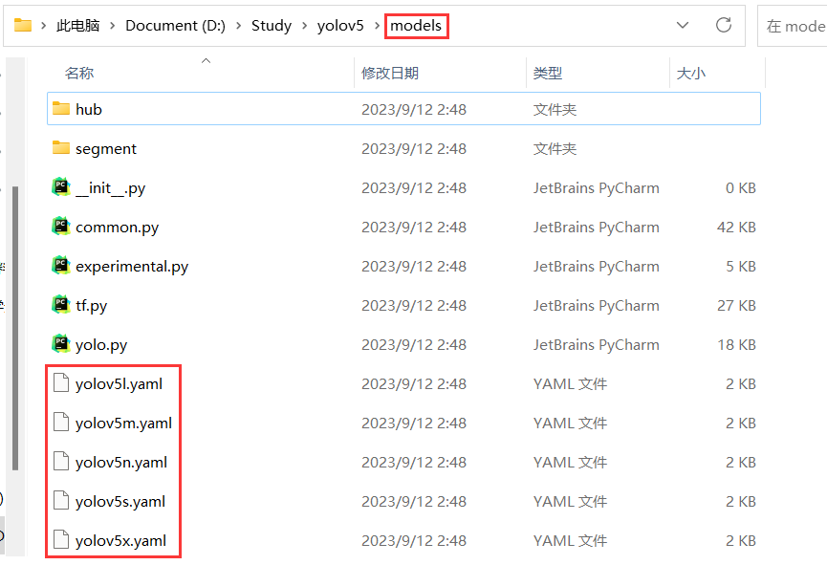
Task: Expand the chevron after Study breadcrumb
Action: pyautogui.click(x=304, y=25)
